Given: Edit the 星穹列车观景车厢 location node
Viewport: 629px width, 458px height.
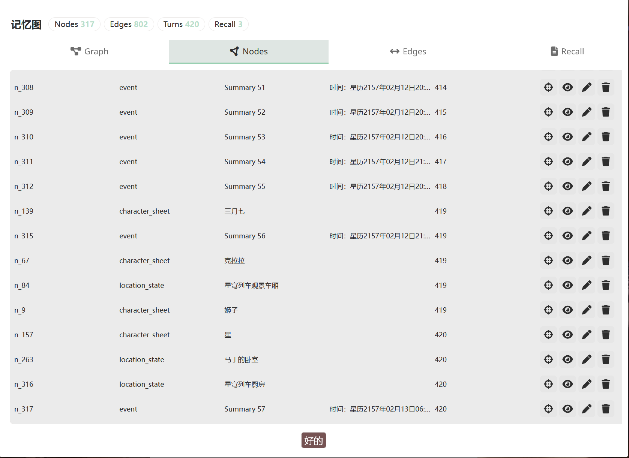Looking at the screenshot, I should point(587,285).
